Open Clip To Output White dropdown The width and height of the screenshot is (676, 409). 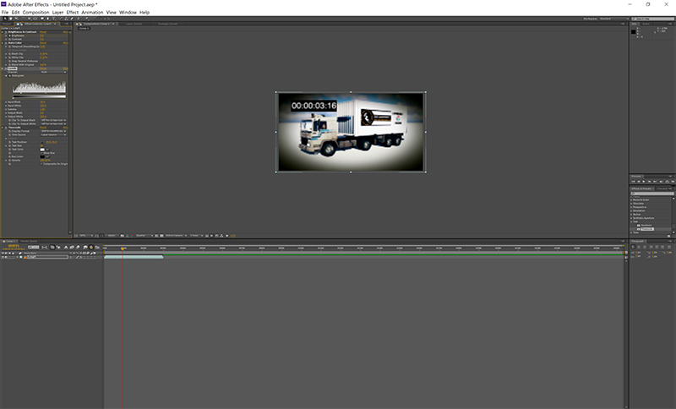coord(53,124)
